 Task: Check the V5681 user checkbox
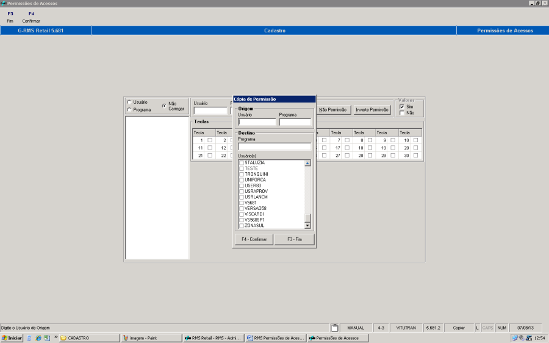click(x=241, y=203)
